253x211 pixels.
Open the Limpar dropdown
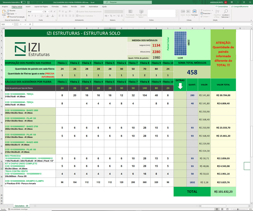(x=205, y=16)
